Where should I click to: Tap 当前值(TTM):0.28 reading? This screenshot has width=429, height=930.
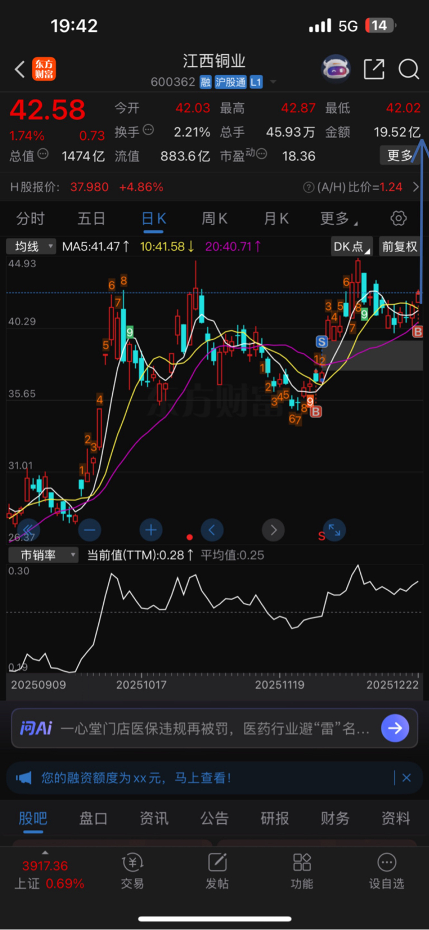[140, 555]
